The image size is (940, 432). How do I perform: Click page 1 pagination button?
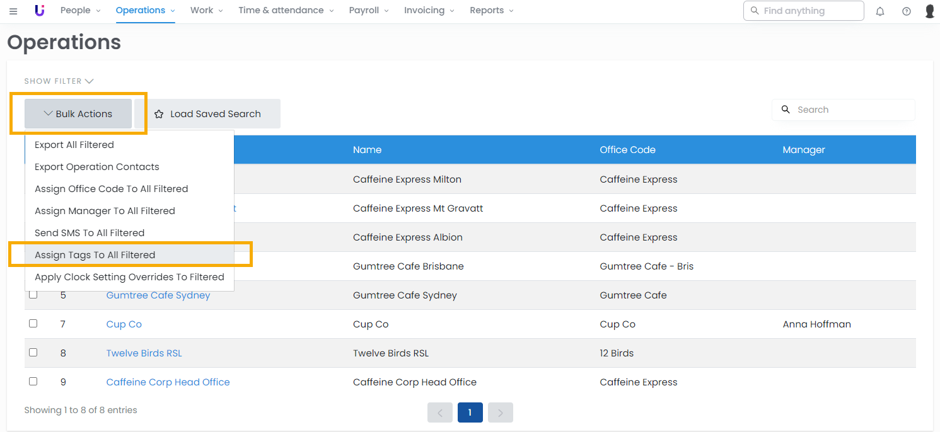[470, 413]
